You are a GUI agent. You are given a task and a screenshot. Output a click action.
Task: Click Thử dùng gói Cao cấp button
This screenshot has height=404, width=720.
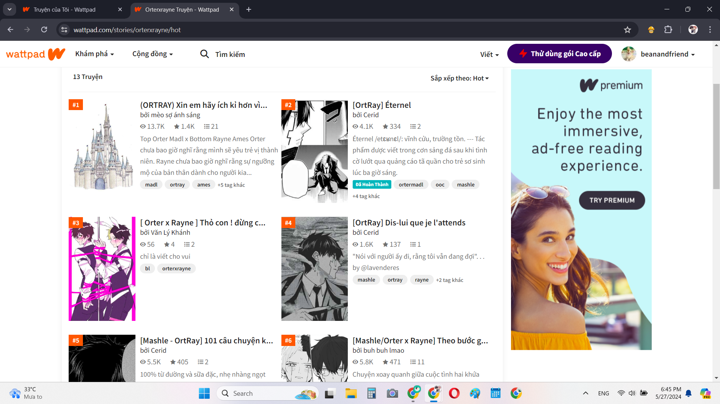(x=559, y=54)
